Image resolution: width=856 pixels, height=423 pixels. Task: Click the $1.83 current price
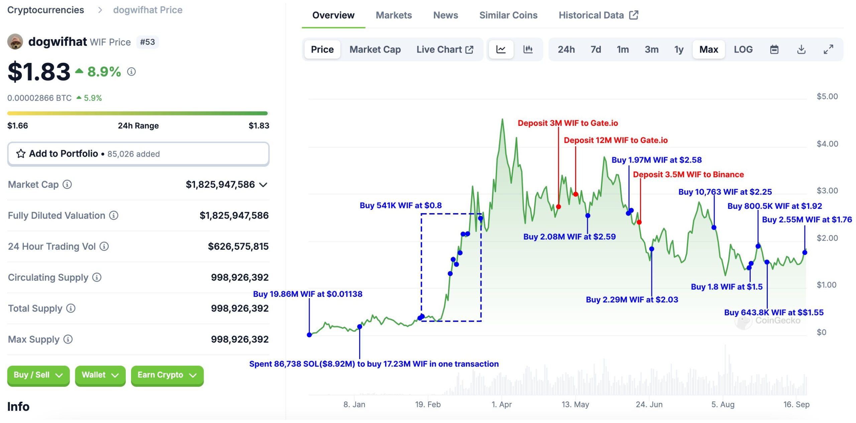[x=39, y=72]
